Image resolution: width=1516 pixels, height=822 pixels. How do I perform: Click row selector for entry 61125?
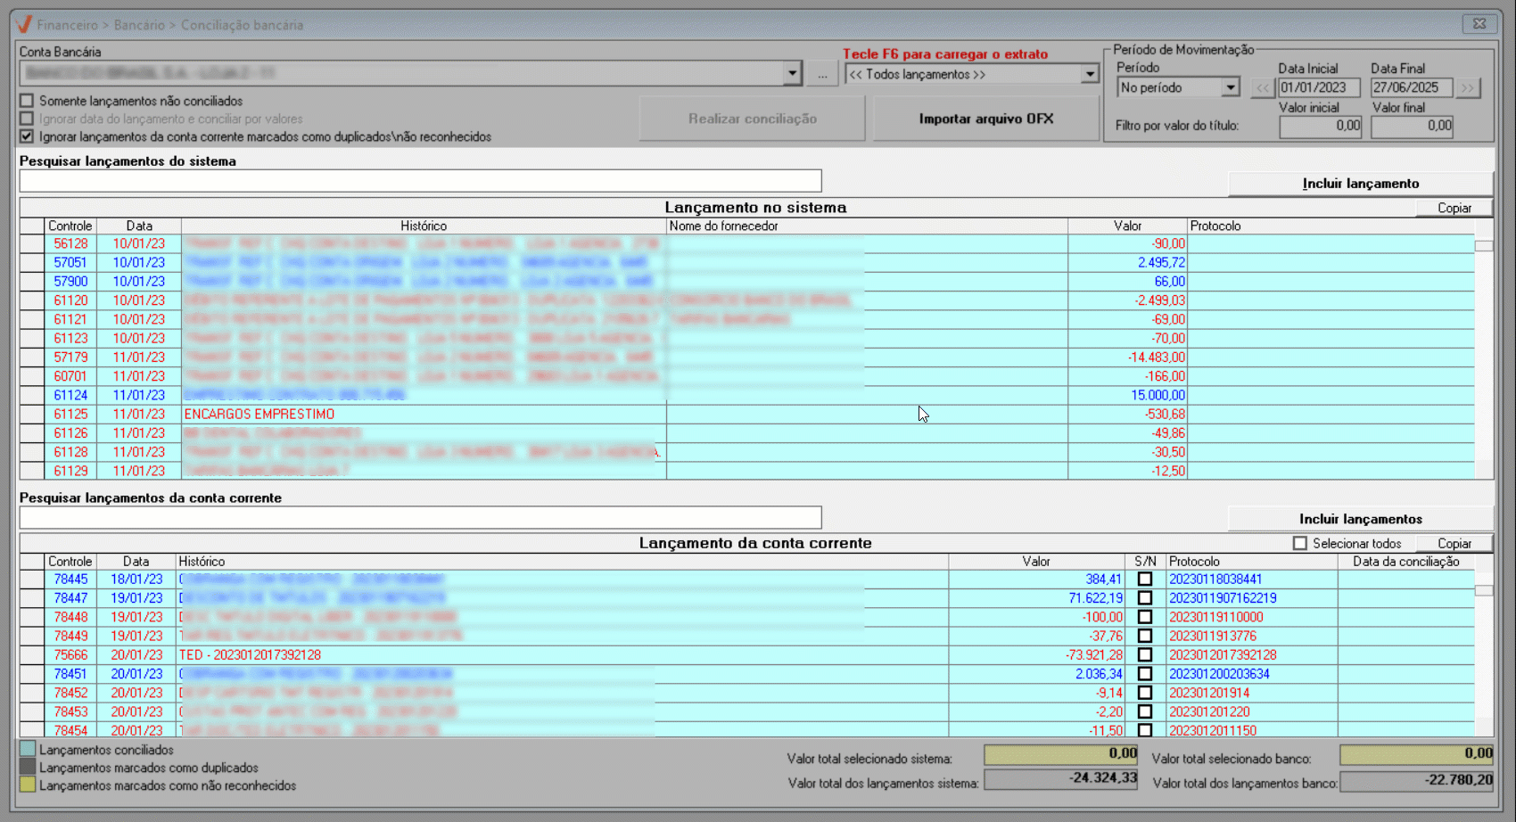[x=32, y=415]
